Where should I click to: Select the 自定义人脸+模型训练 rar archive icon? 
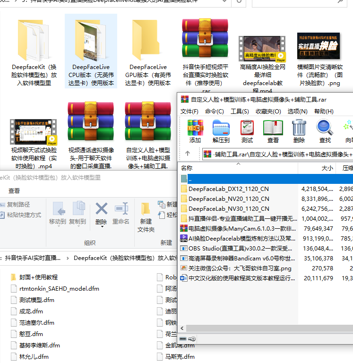[x=148, y=121]
